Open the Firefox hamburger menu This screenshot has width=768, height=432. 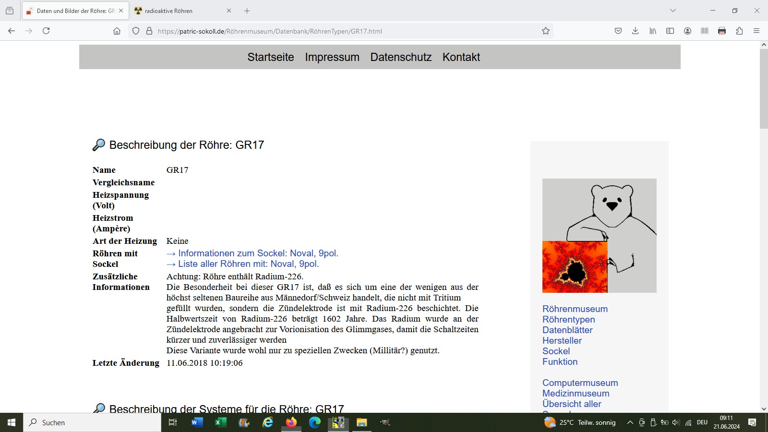pyautogui.click(x=756, y=31)
